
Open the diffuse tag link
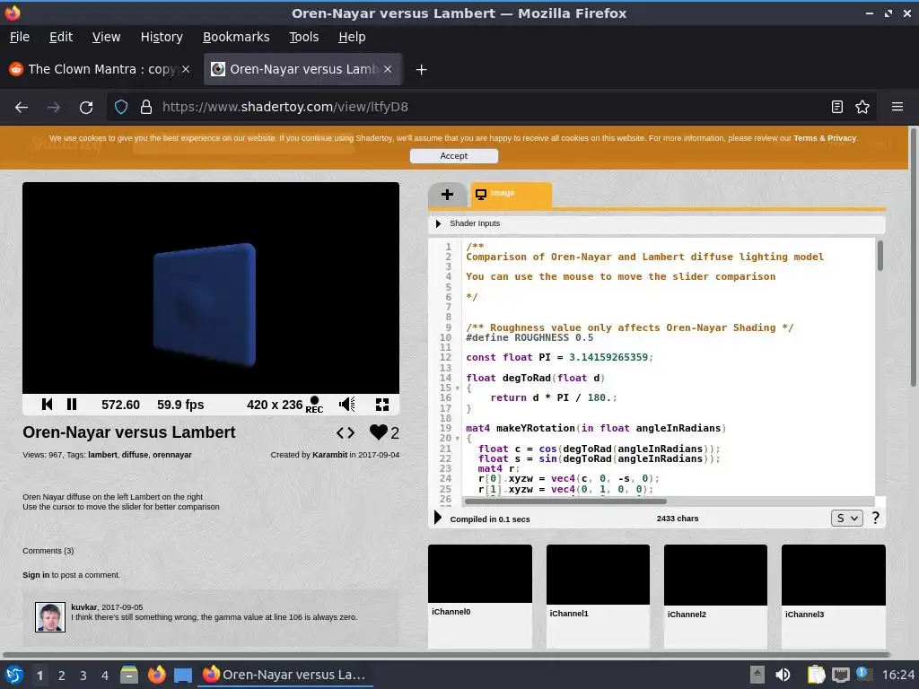[x=135, y=455]
